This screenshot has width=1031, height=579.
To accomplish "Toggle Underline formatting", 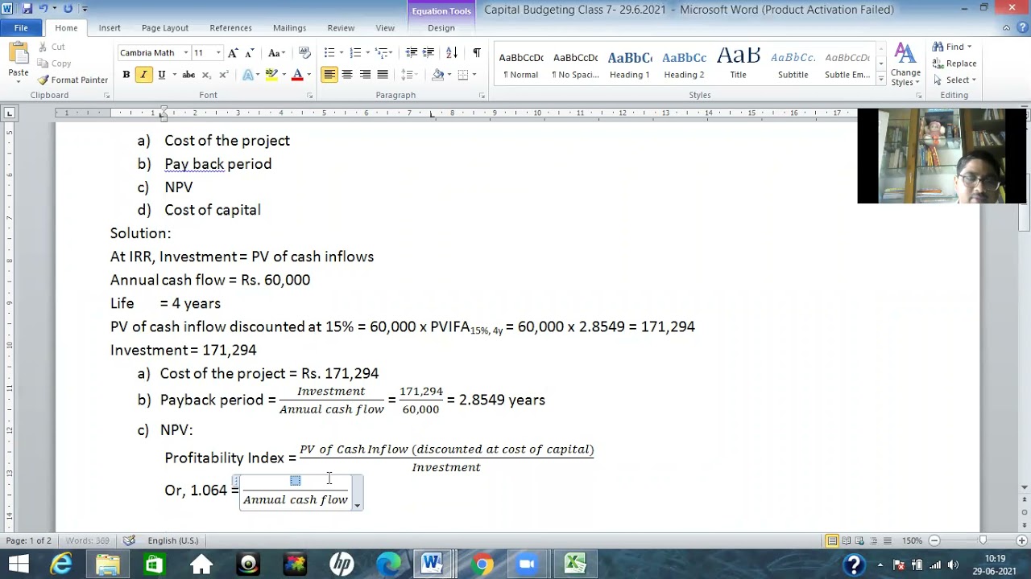I will pos(162,75).
